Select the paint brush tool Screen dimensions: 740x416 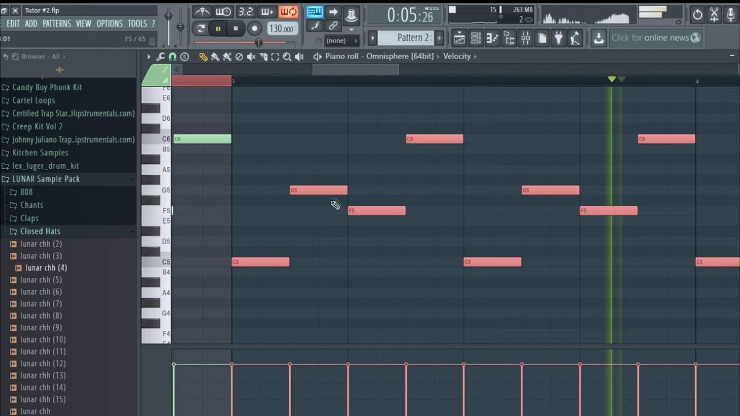coord(215,57)
